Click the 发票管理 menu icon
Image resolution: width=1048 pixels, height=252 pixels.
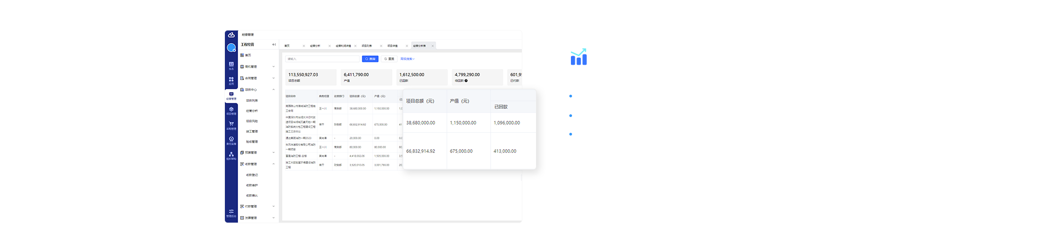(x=242, y=218)
